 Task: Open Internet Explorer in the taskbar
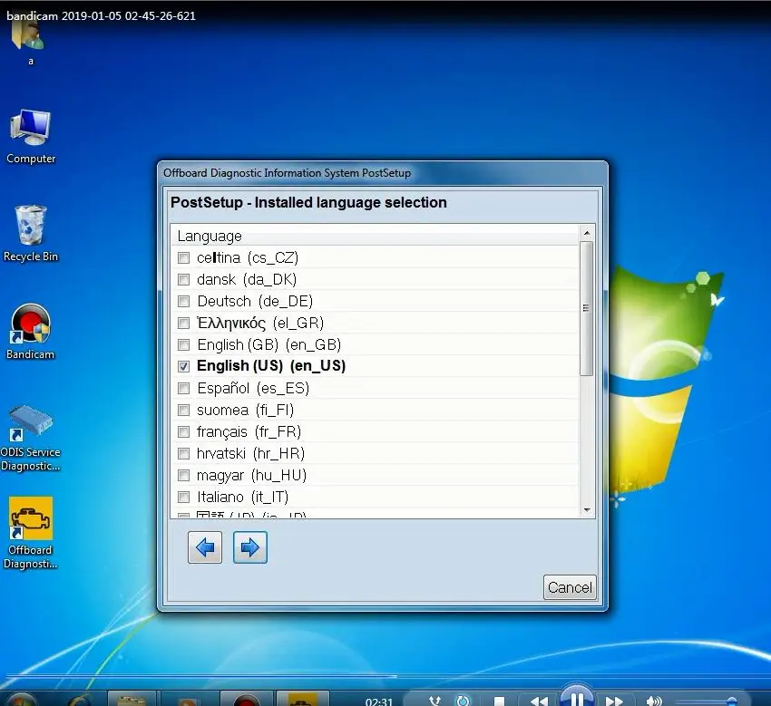click(x=81, y=700)
